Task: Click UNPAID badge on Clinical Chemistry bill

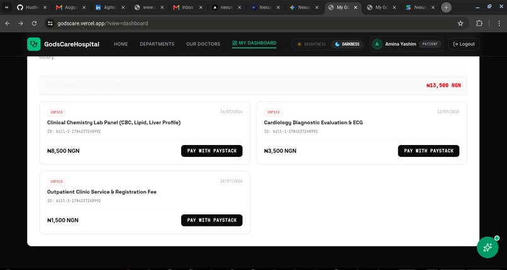Action: pyautogui.click(x=57, y=112)
